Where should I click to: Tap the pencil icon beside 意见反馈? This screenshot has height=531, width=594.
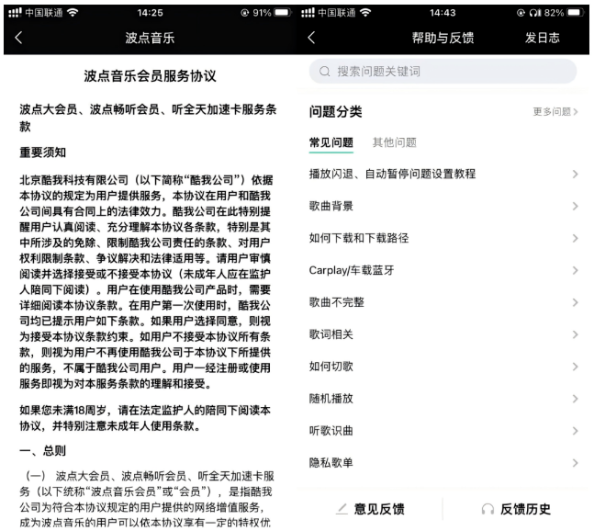click(x=342, y=509)
